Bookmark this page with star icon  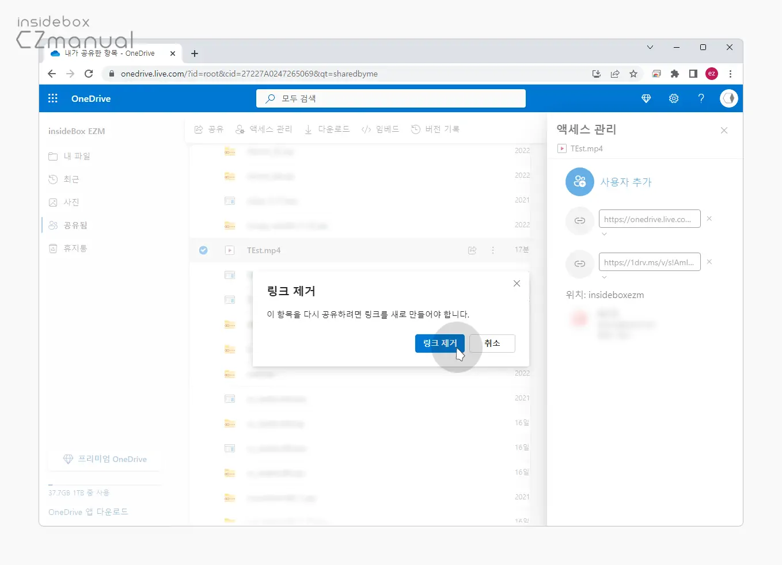point(633,74)
